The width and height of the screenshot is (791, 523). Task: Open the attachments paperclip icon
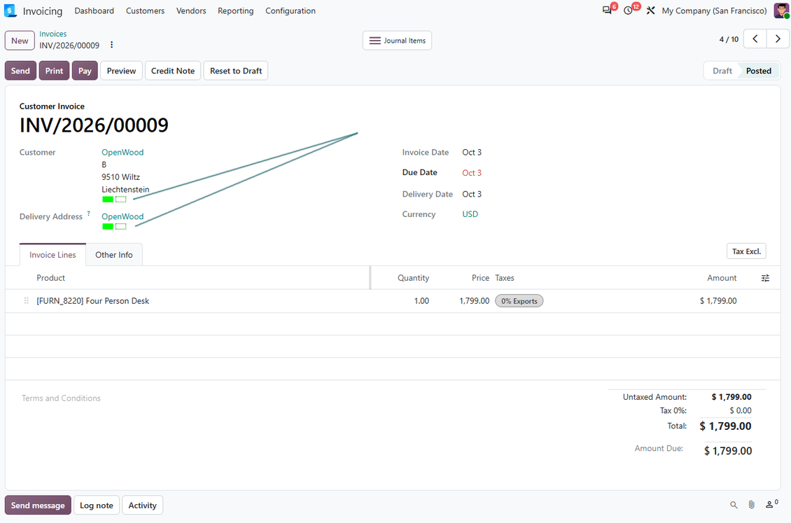752,505
